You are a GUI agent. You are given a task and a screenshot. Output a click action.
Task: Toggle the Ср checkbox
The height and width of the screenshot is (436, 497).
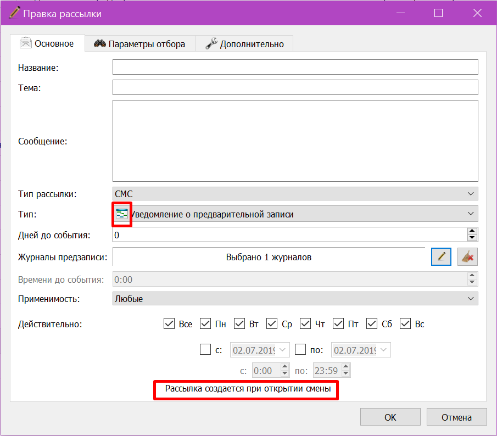pos(272,324)
